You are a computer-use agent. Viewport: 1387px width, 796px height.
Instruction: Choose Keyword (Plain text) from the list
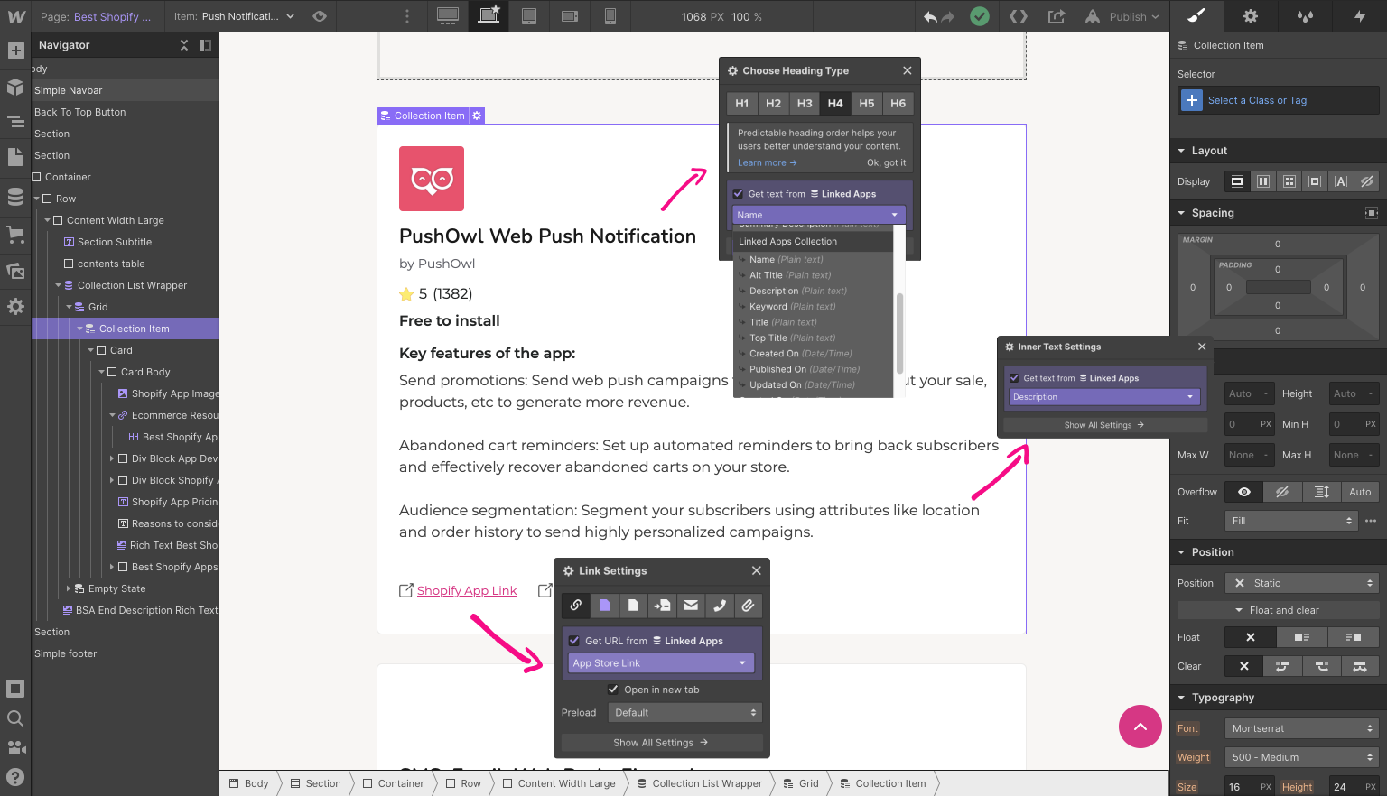click(792, 307)
